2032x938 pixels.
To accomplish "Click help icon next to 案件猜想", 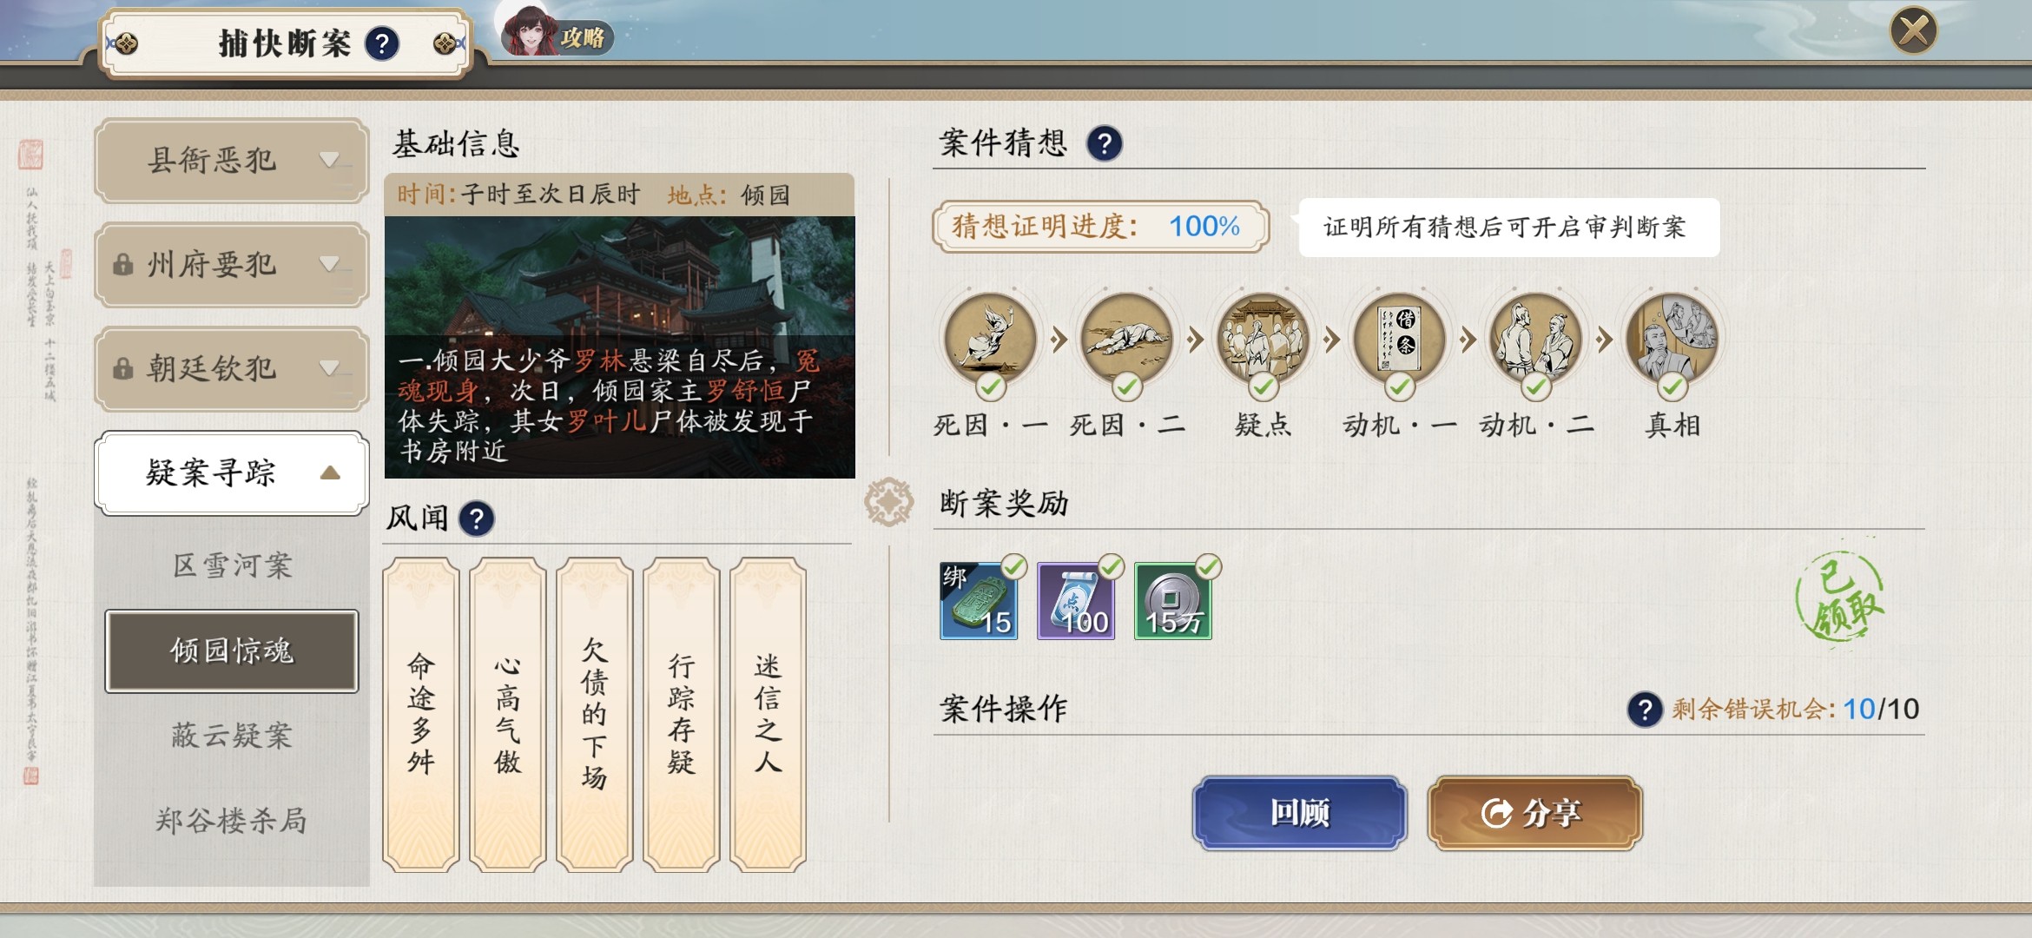I will click(1105, 143).
